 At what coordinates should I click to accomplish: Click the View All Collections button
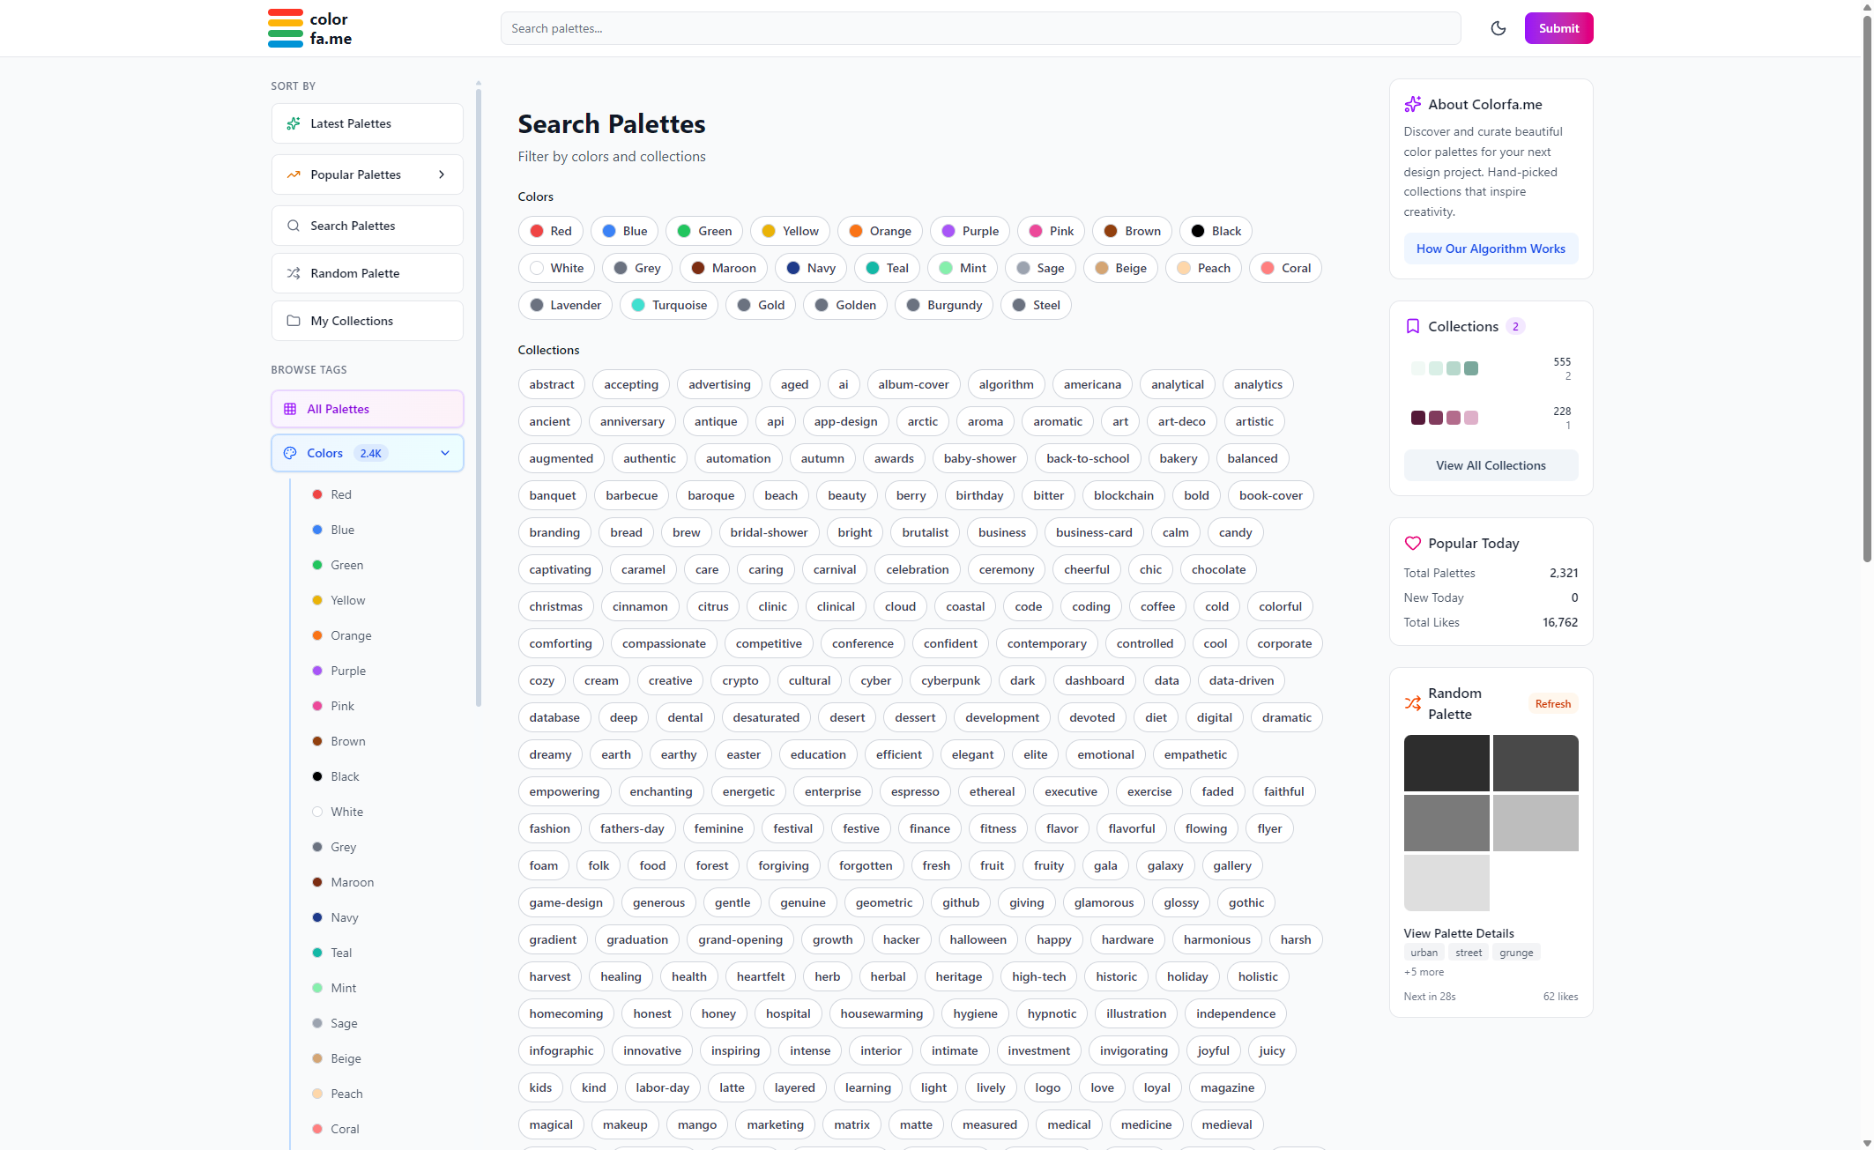coord(1490,465)
